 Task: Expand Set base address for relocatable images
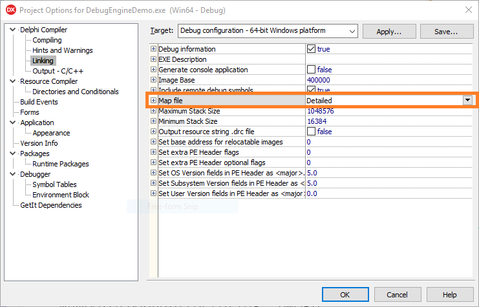click(x=153, y=142)
